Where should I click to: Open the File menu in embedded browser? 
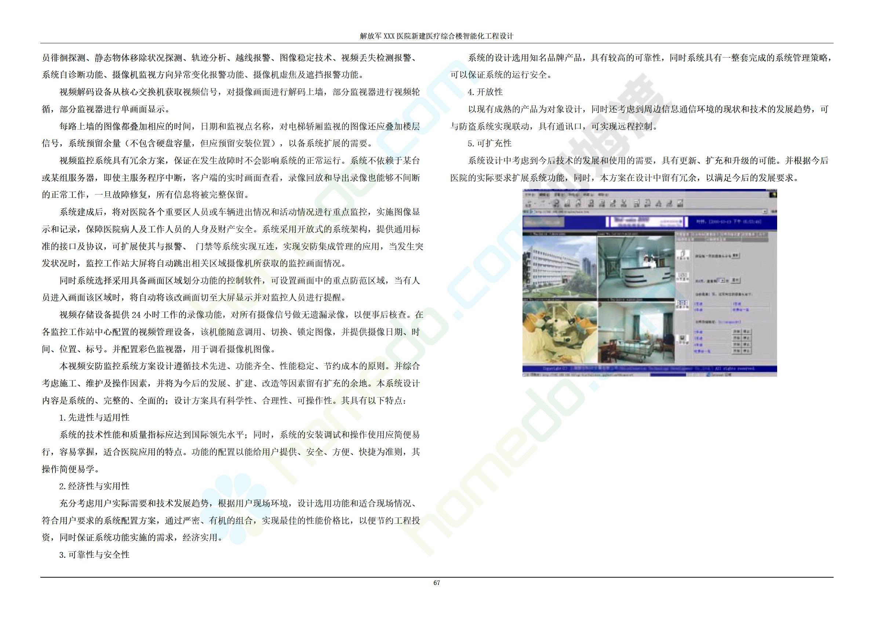pyautogui.click(x=530, y=195)
